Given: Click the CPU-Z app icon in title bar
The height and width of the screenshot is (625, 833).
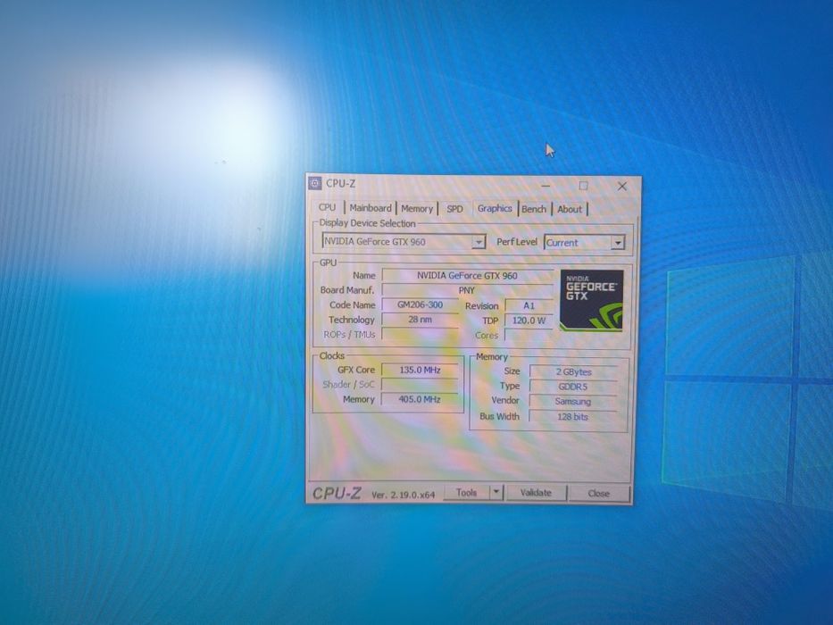Looking at the screenshot, I should click(x=315, y=183).
